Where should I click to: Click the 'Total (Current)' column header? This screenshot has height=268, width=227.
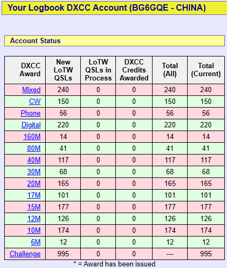(x=206, y=70)
